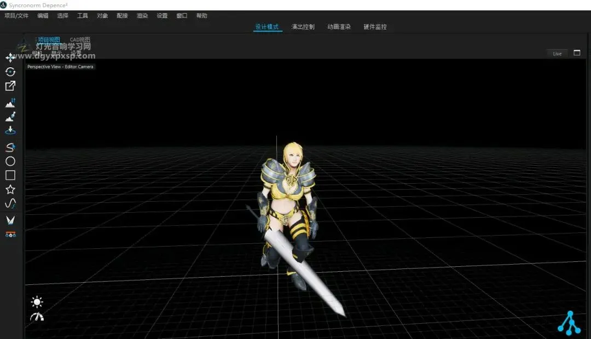Select the square shape tool

pos(10,175)
